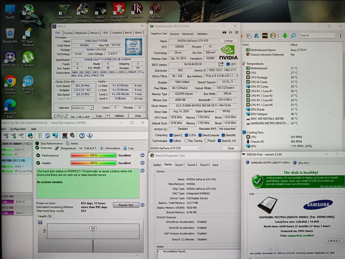Switch to the Caches tab in CPU-Z
Viewport: 345px width, 259px height.
pyautogui.click(x=68, y=33)
